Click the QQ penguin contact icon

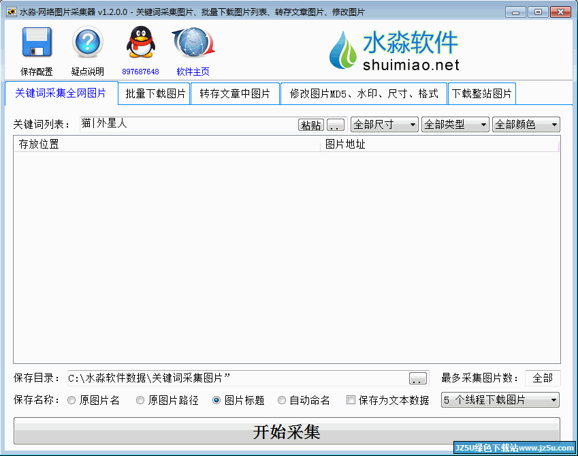(x=140, y=43)
